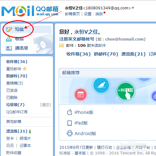Open QQ邮件订阅 subscriptions
The height and width of the screenshot is (156, 156).
(x=17, y=112)
